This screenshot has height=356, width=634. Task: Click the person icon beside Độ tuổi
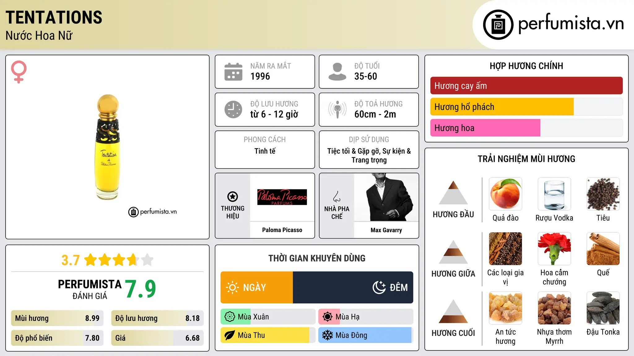click(x=337, y=72)
